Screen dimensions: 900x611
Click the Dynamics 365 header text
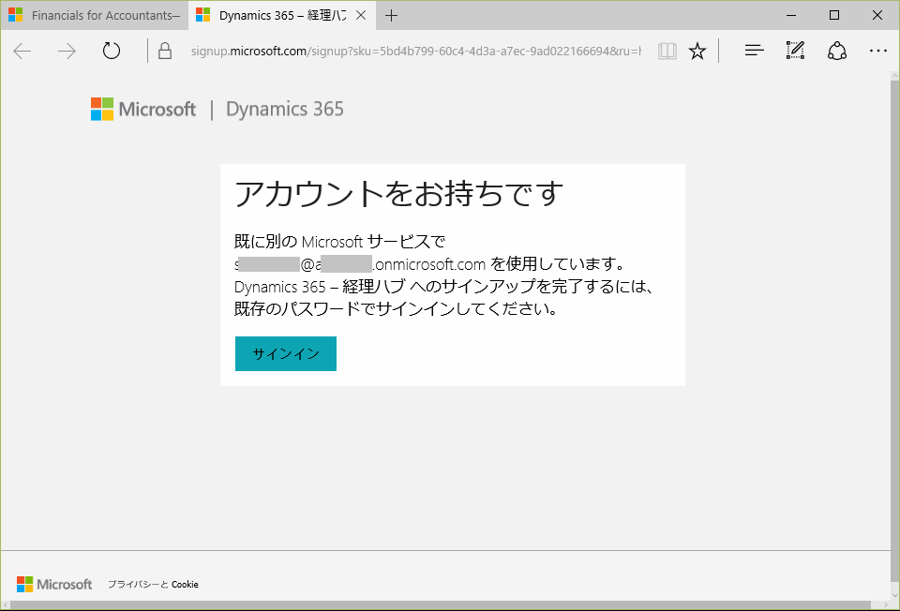point(285,109)
